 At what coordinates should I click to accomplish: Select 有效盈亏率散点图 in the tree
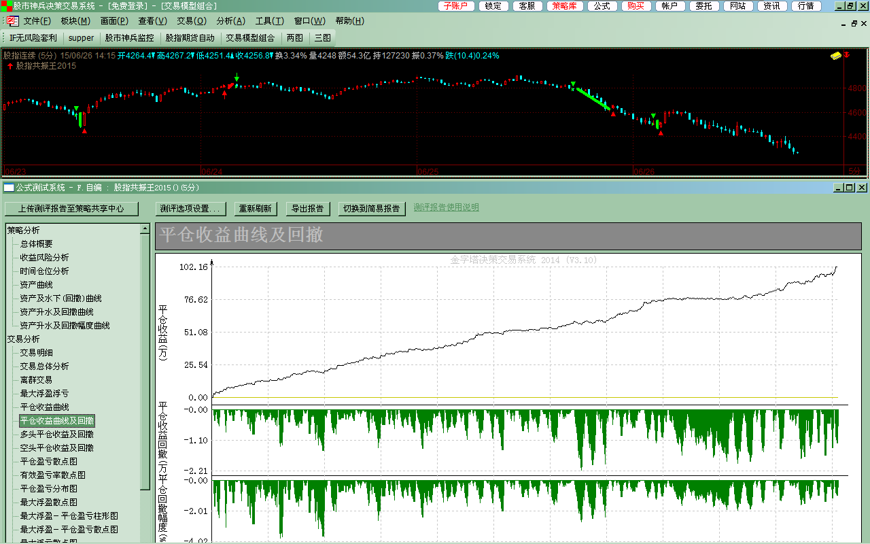(53, 475)
